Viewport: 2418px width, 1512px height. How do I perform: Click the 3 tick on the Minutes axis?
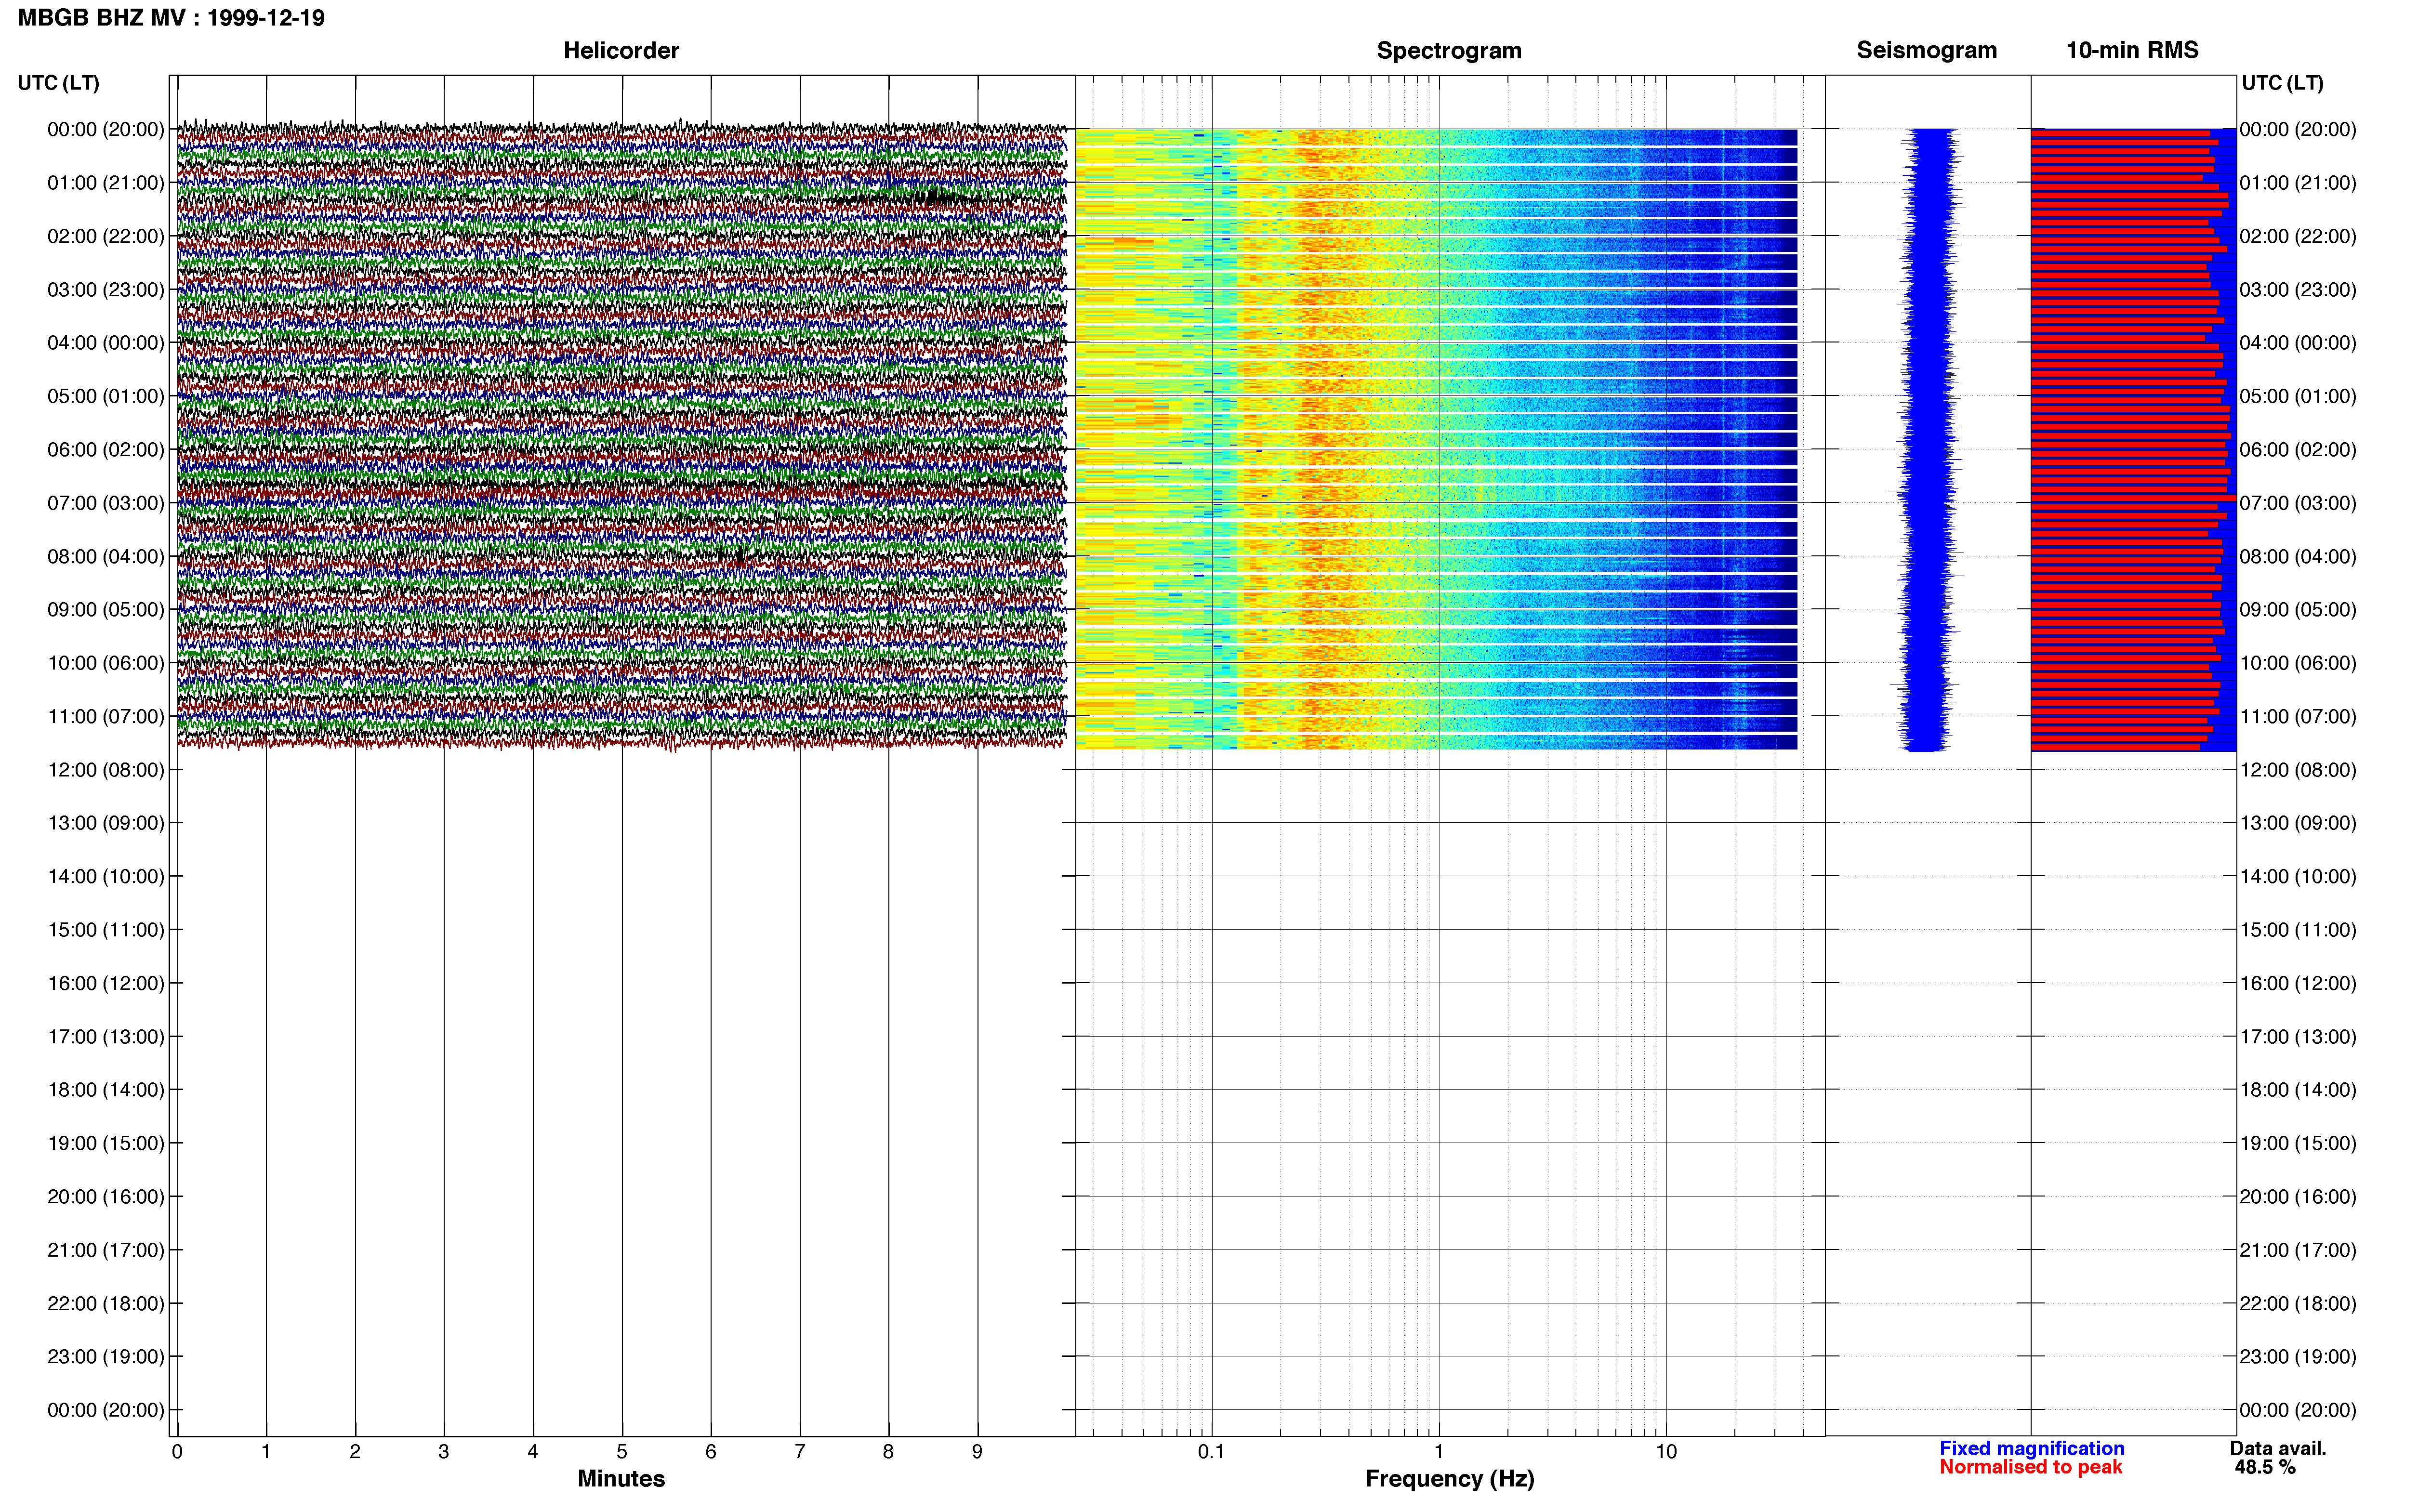pyautogui.click(x=444, y=1452)
